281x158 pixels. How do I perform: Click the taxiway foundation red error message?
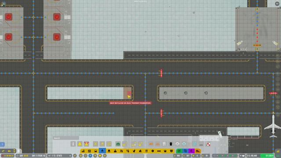point(130,103)
